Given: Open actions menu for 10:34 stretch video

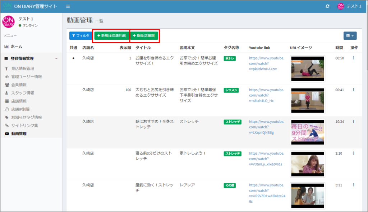Looking at the screenshot, I should coord(353,122).
